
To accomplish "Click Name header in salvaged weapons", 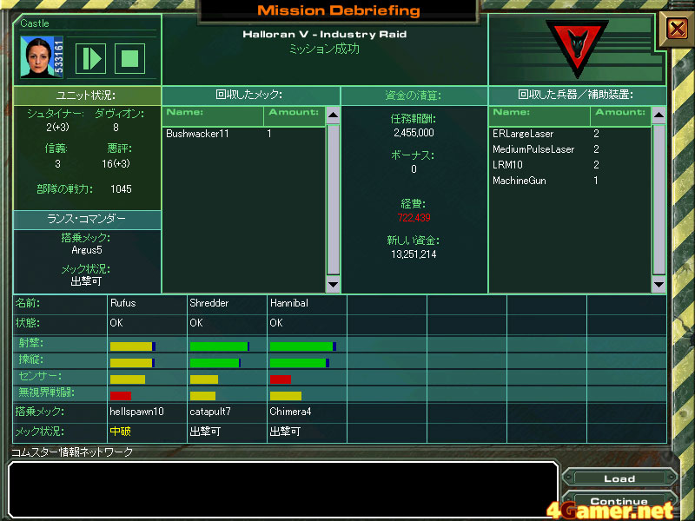I will [x=539, y=116].
